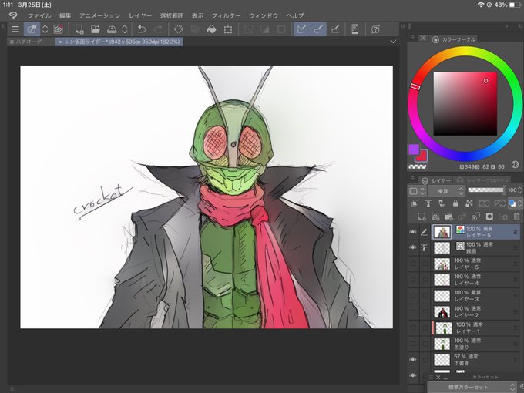
Task: Open the アニメーション menu
Action: (99, 15)
